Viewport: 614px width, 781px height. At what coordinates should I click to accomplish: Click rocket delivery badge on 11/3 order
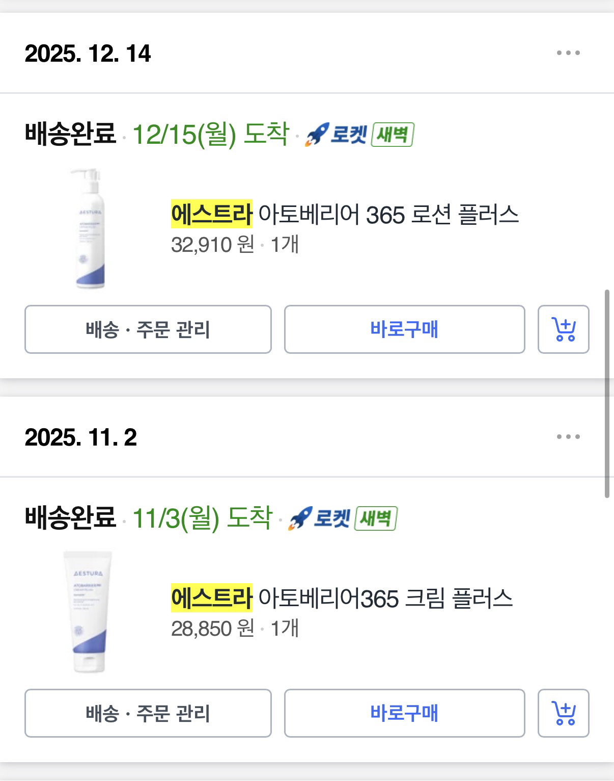click(319, 518)
